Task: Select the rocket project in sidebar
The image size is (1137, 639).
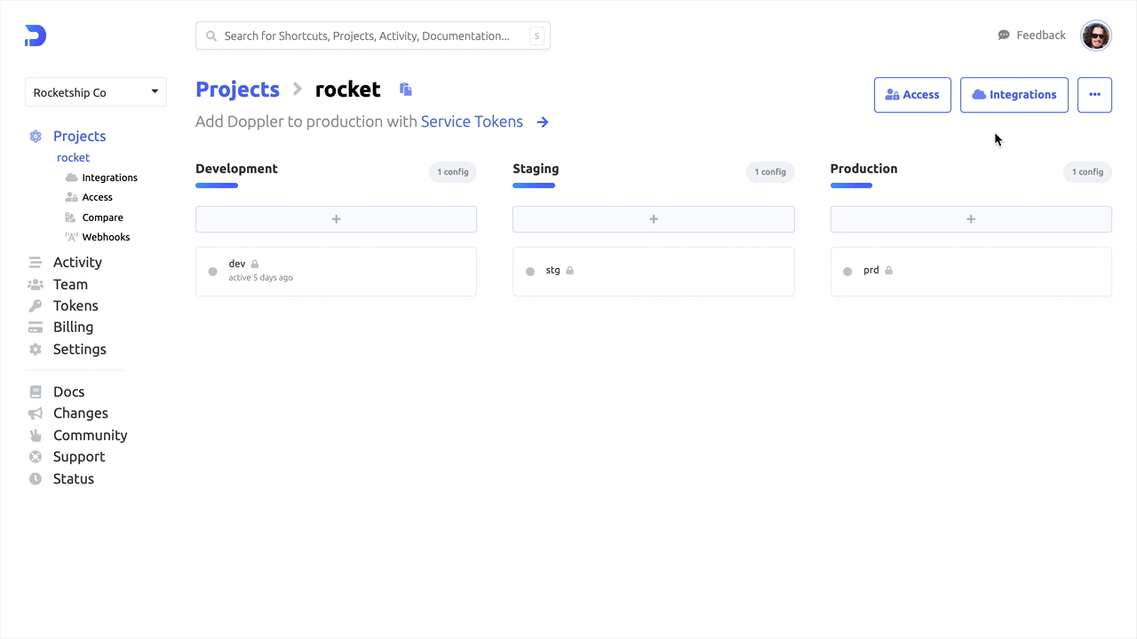Action: click(73, 157)
